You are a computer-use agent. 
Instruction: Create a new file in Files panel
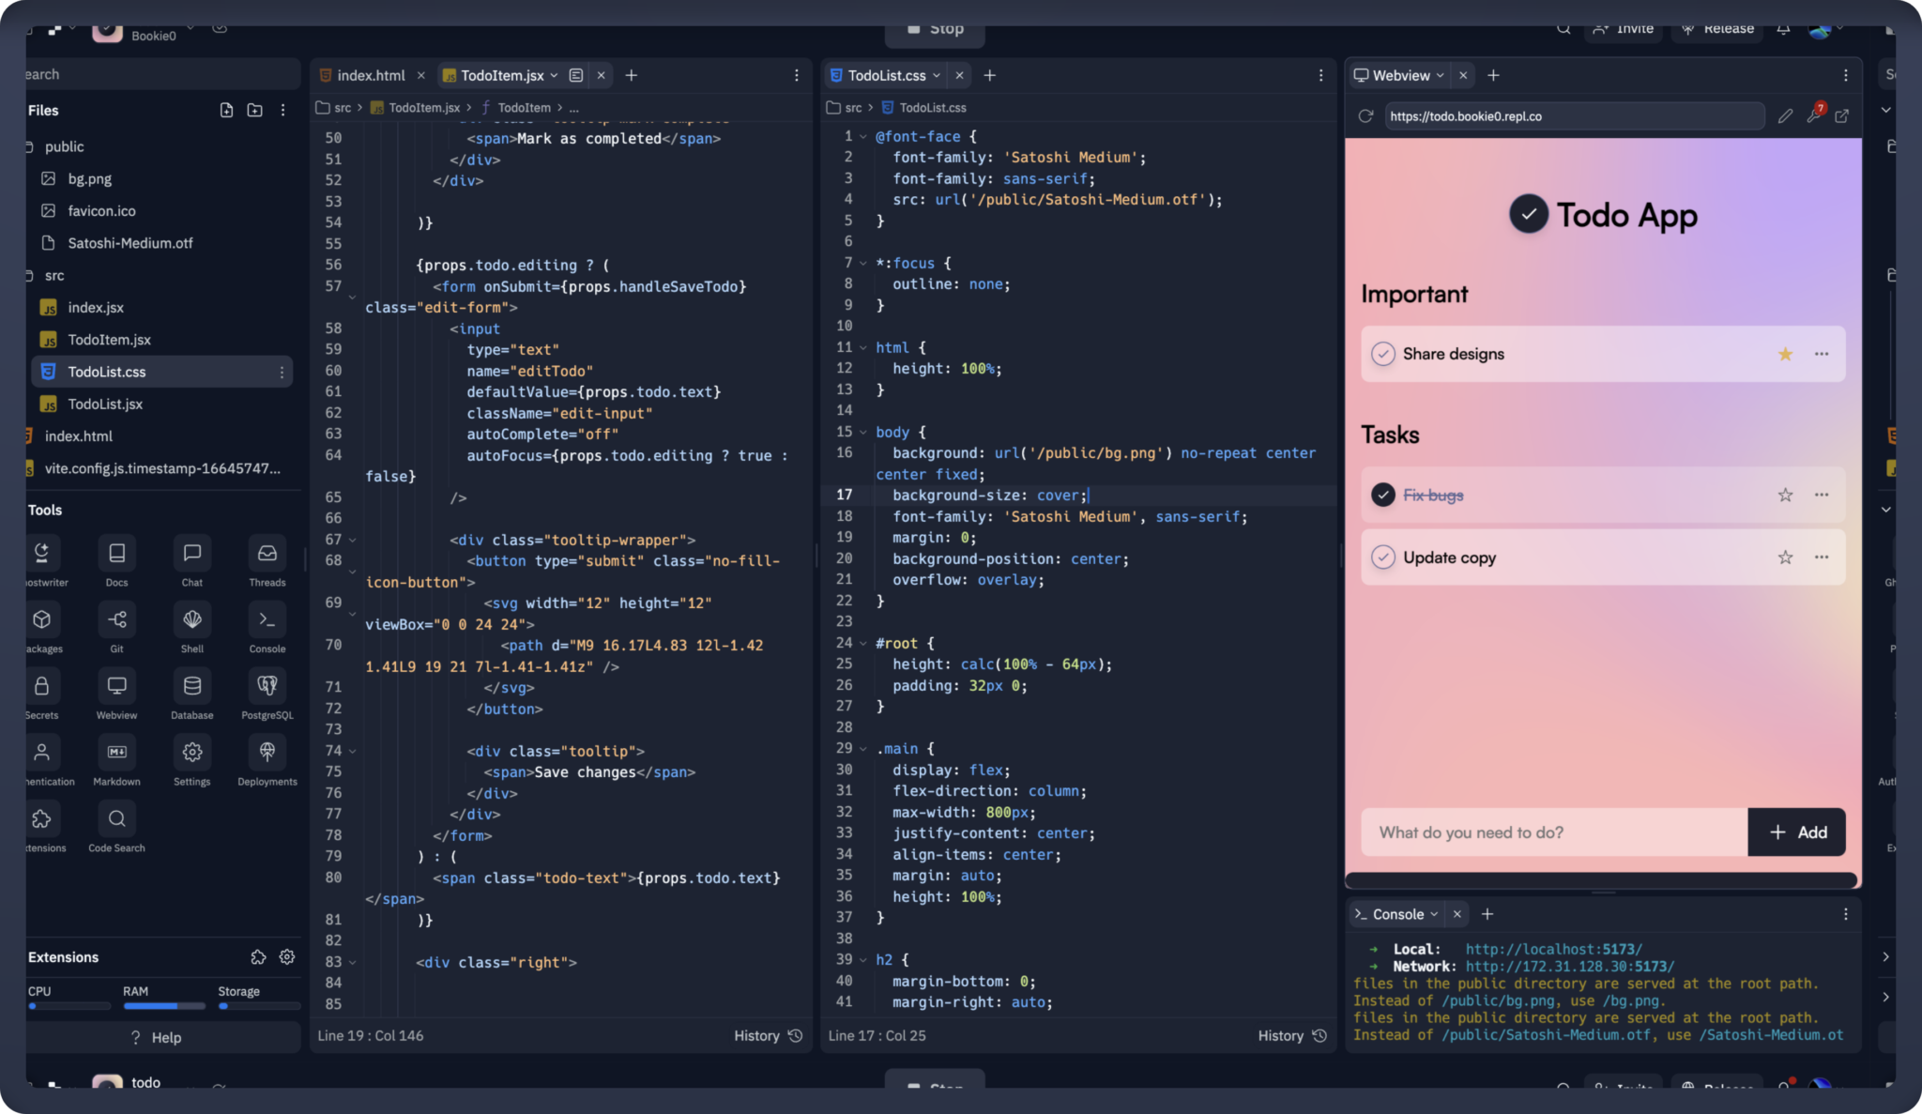(226, 111)
